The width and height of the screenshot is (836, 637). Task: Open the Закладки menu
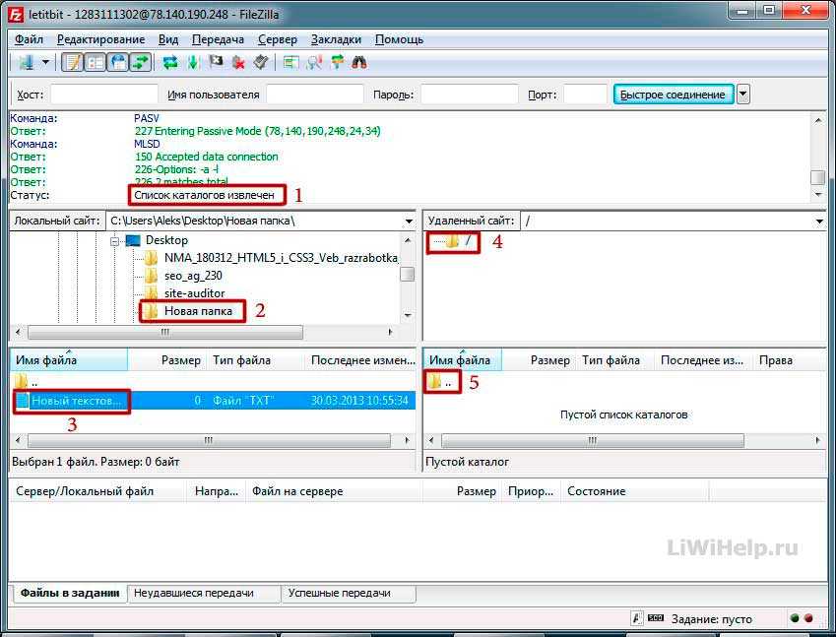[x=336, y=39]
